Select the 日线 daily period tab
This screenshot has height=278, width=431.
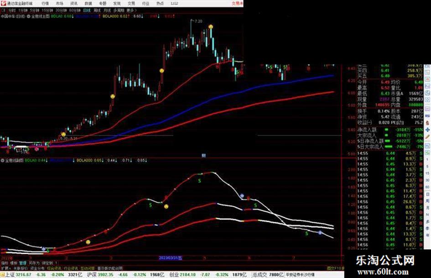click(87, 10)
